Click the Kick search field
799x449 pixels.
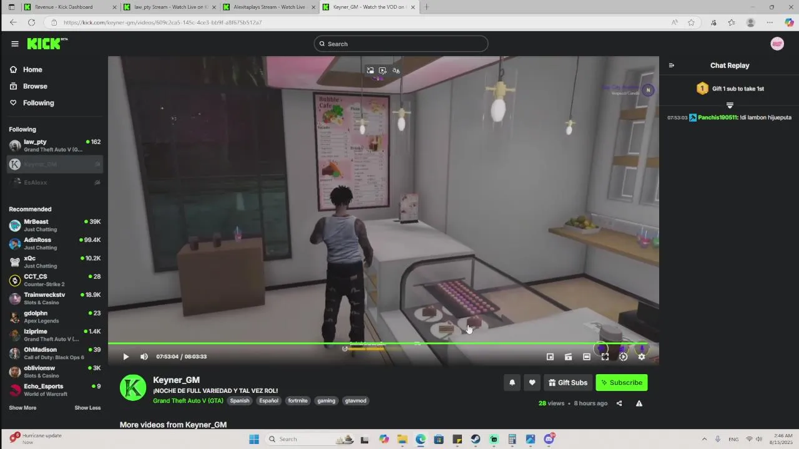[x=401, y=44]
